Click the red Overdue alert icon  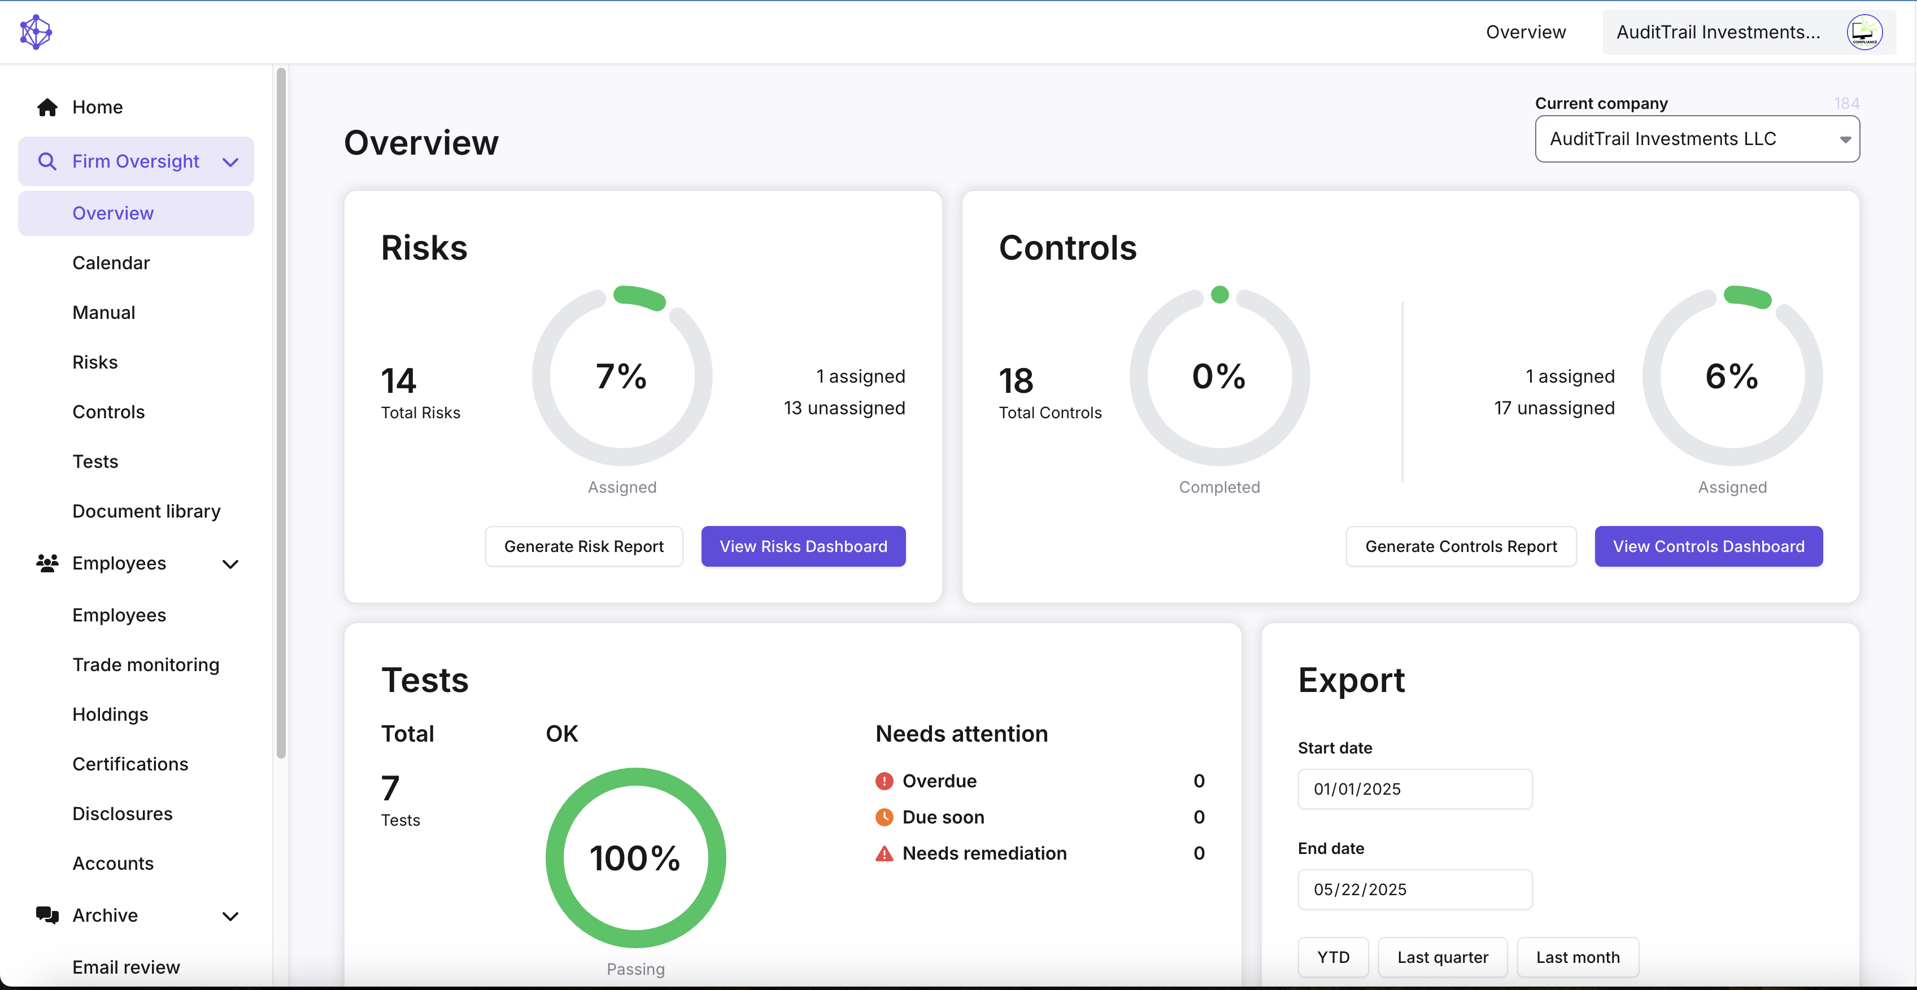[884, 781]
